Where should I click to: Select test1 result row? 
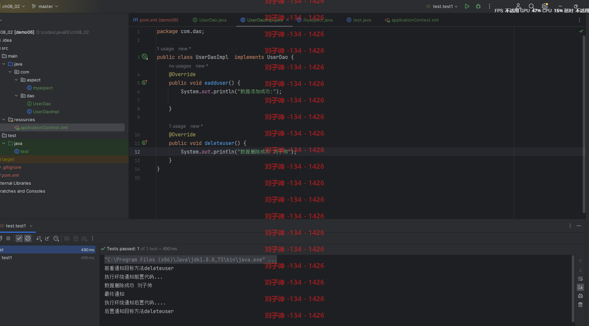[48, 257]
